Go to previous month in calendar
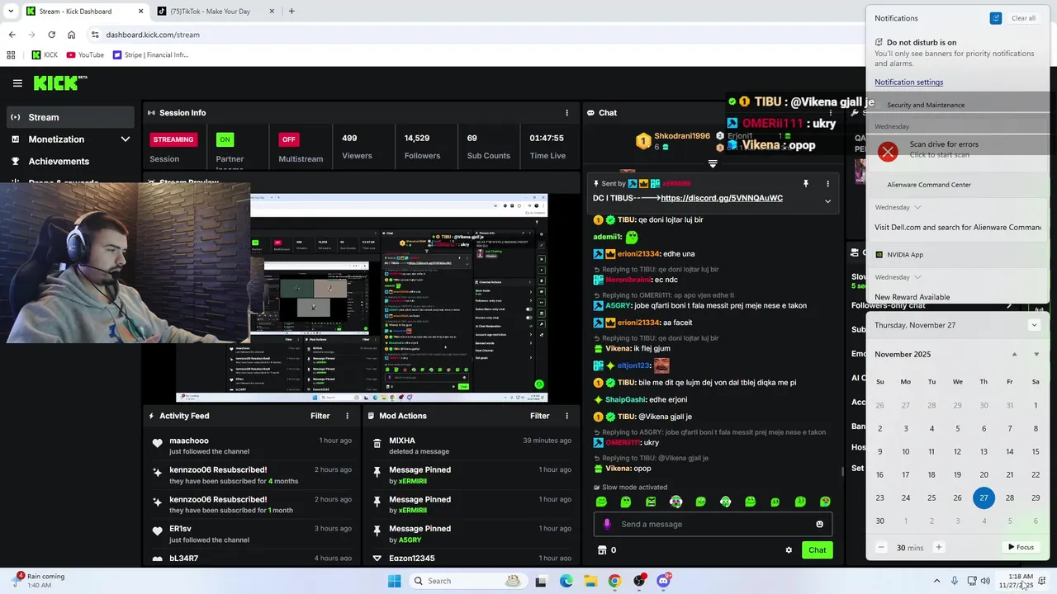The height and width of the screenshot is (594, 1057). click(x=1015, y=354)
